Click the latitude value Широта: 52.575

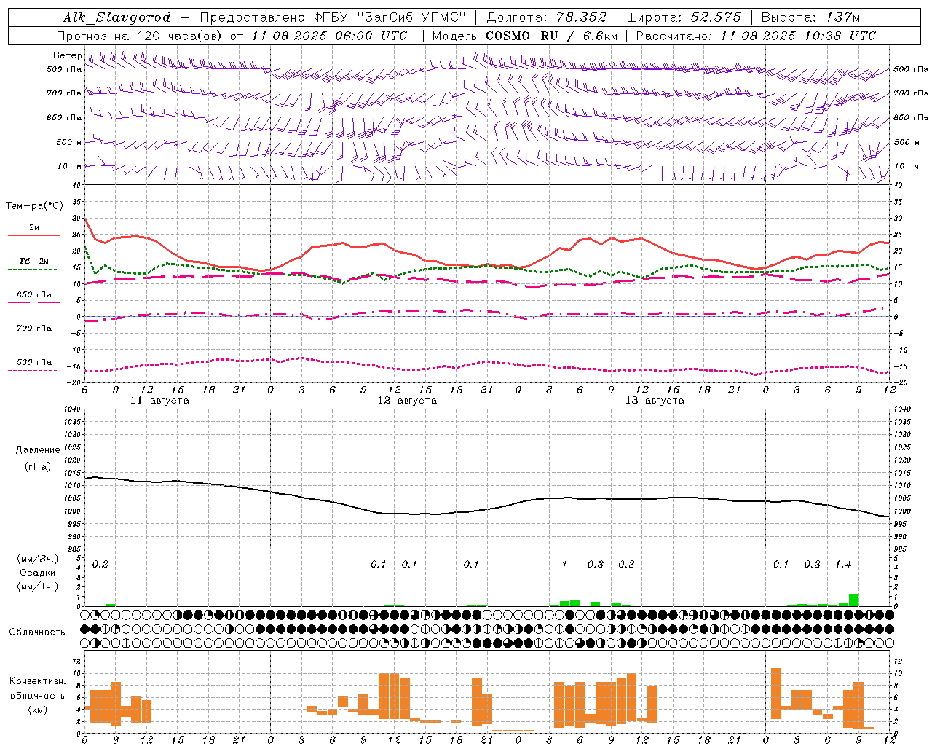[x=684, y=17]
